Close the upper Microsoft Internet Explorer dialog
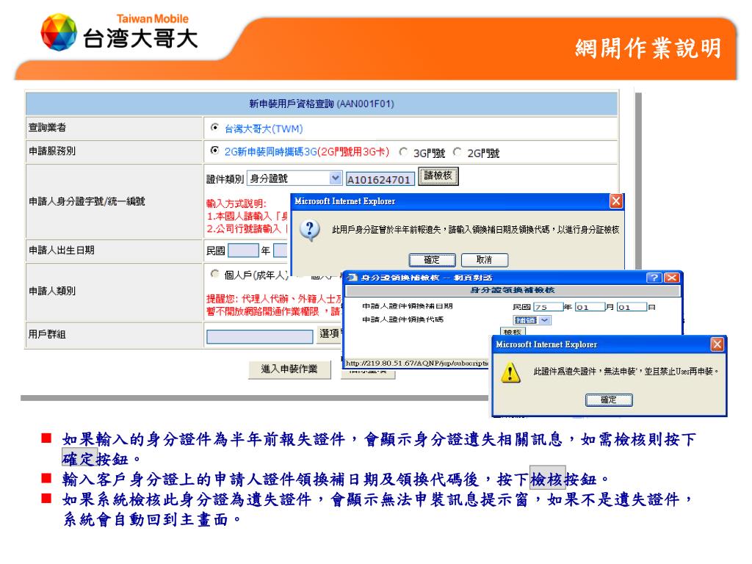Viewport: 752px width, 564px height. click(x=616, y=201)
